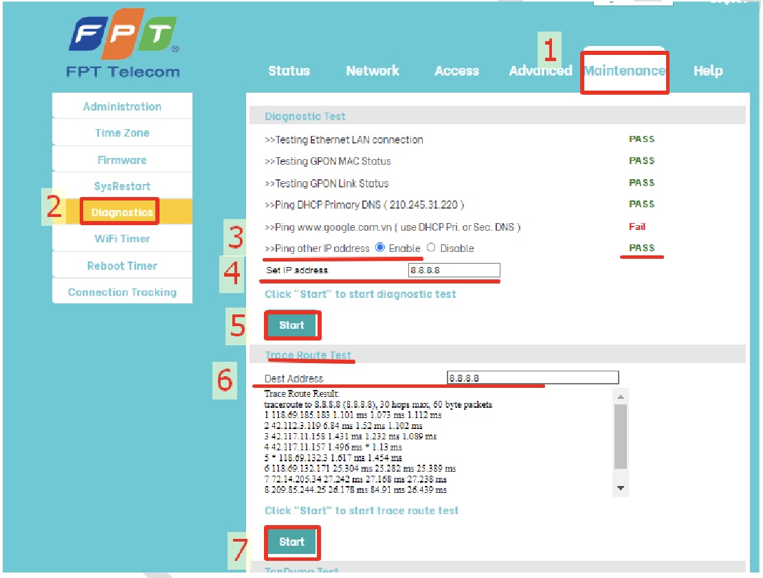Viewport: 763px width, 578px height.
Task: Open the Connection Tracking page
Action: click(x=122, y=292)
